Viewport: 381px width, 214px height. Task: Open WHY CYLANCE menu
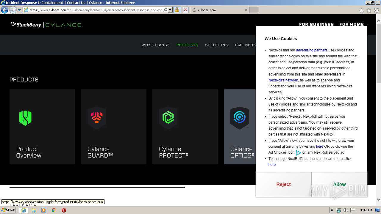pos(155,45)
